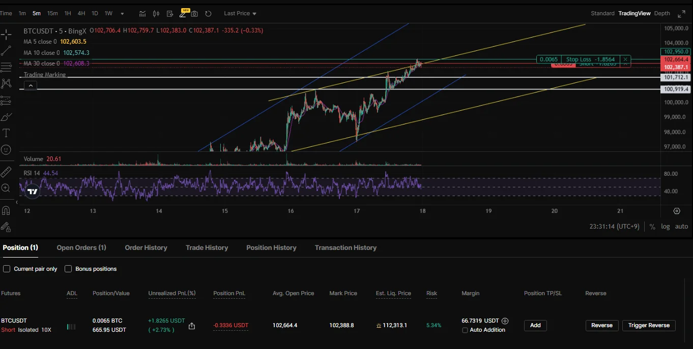Viewport: 693px width, 349px height.
Task: Open the emoji icons tool
Action: click(x=6, y=150)
